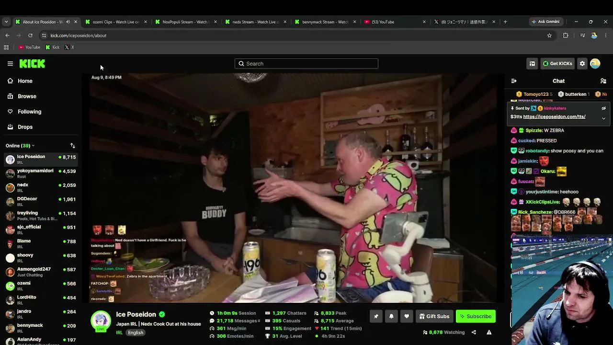
Task: Open the IRL category link under the title
Action: coord(119,333)
